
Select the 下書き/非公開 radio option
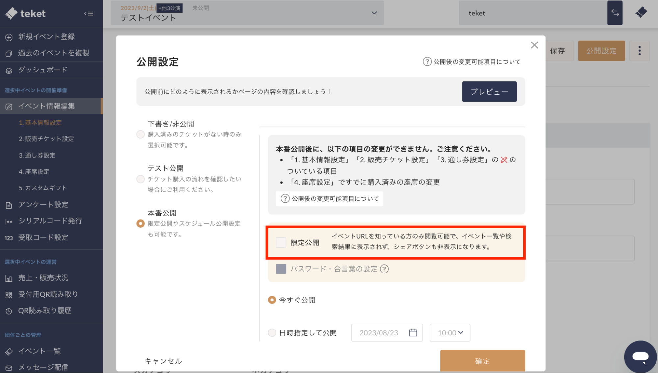141,134
